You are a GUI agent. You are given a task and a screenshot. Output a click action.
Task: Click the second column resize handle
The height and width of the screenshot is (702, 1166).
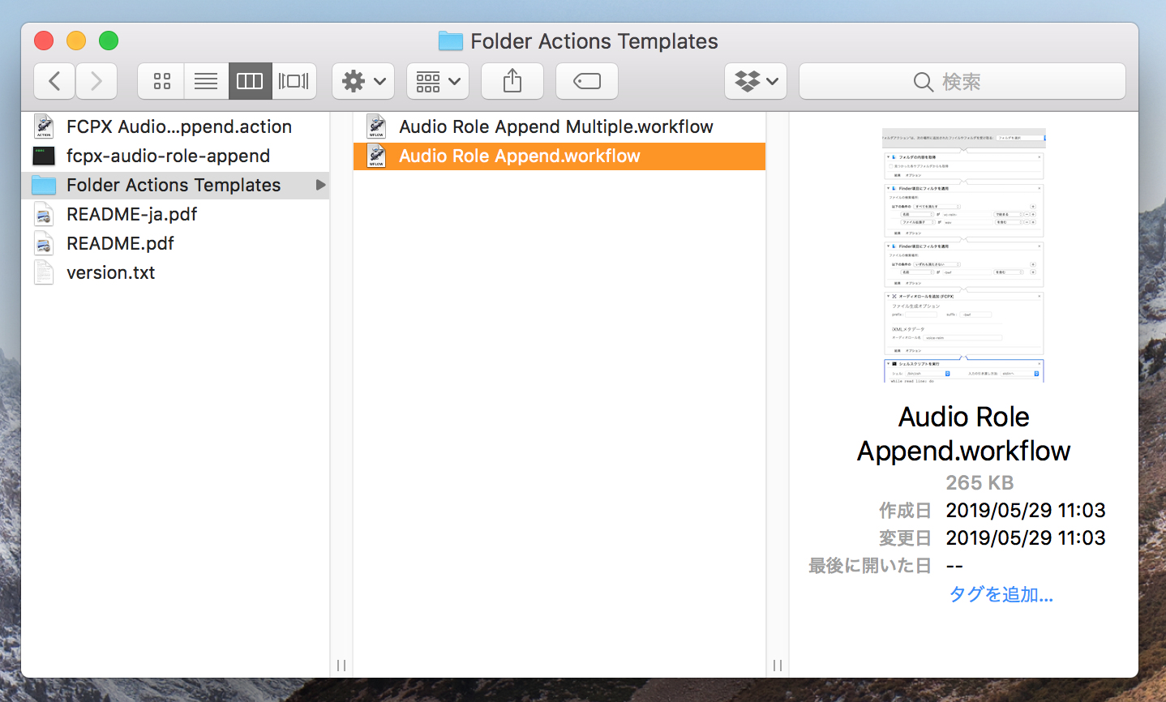tap(778, 666)
